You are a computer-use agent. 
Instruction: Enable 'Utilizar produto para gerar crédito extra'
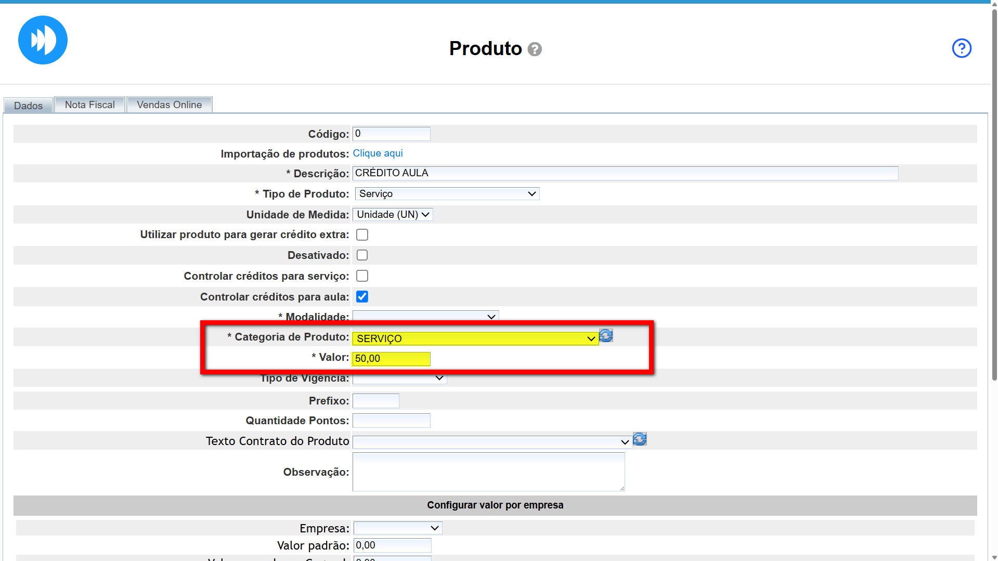click(362, 235)
